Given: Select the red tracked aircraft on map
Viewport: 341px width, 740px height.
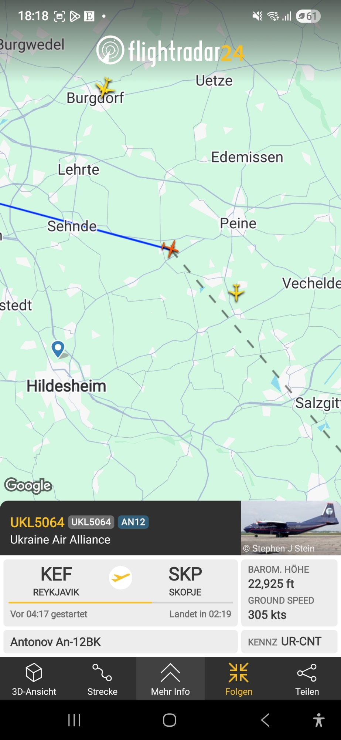Looking at the screenshot, I should pos(170,248).
